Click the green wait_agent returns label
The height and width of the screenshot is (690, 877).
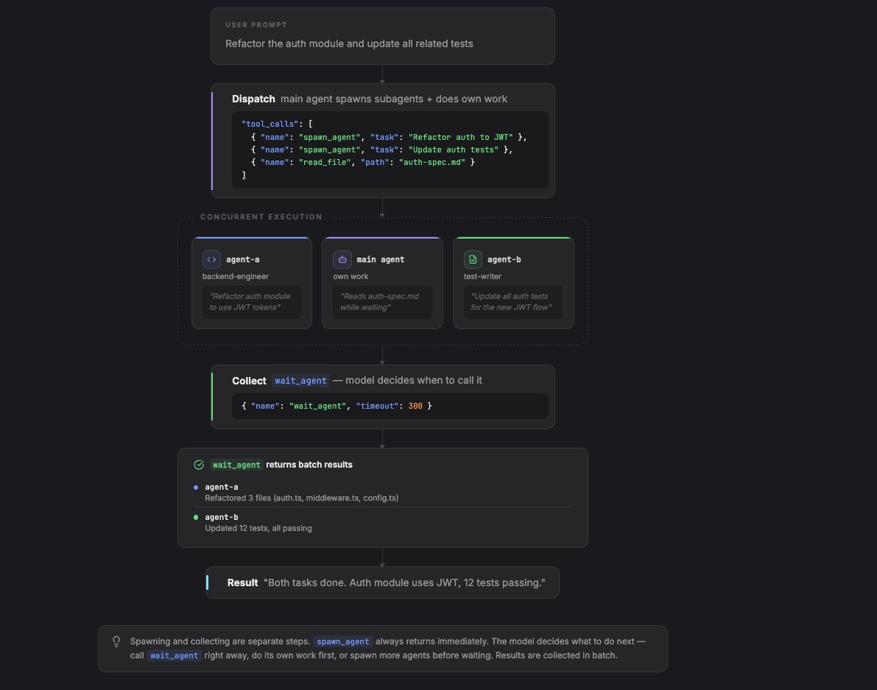tap(236, 465)
